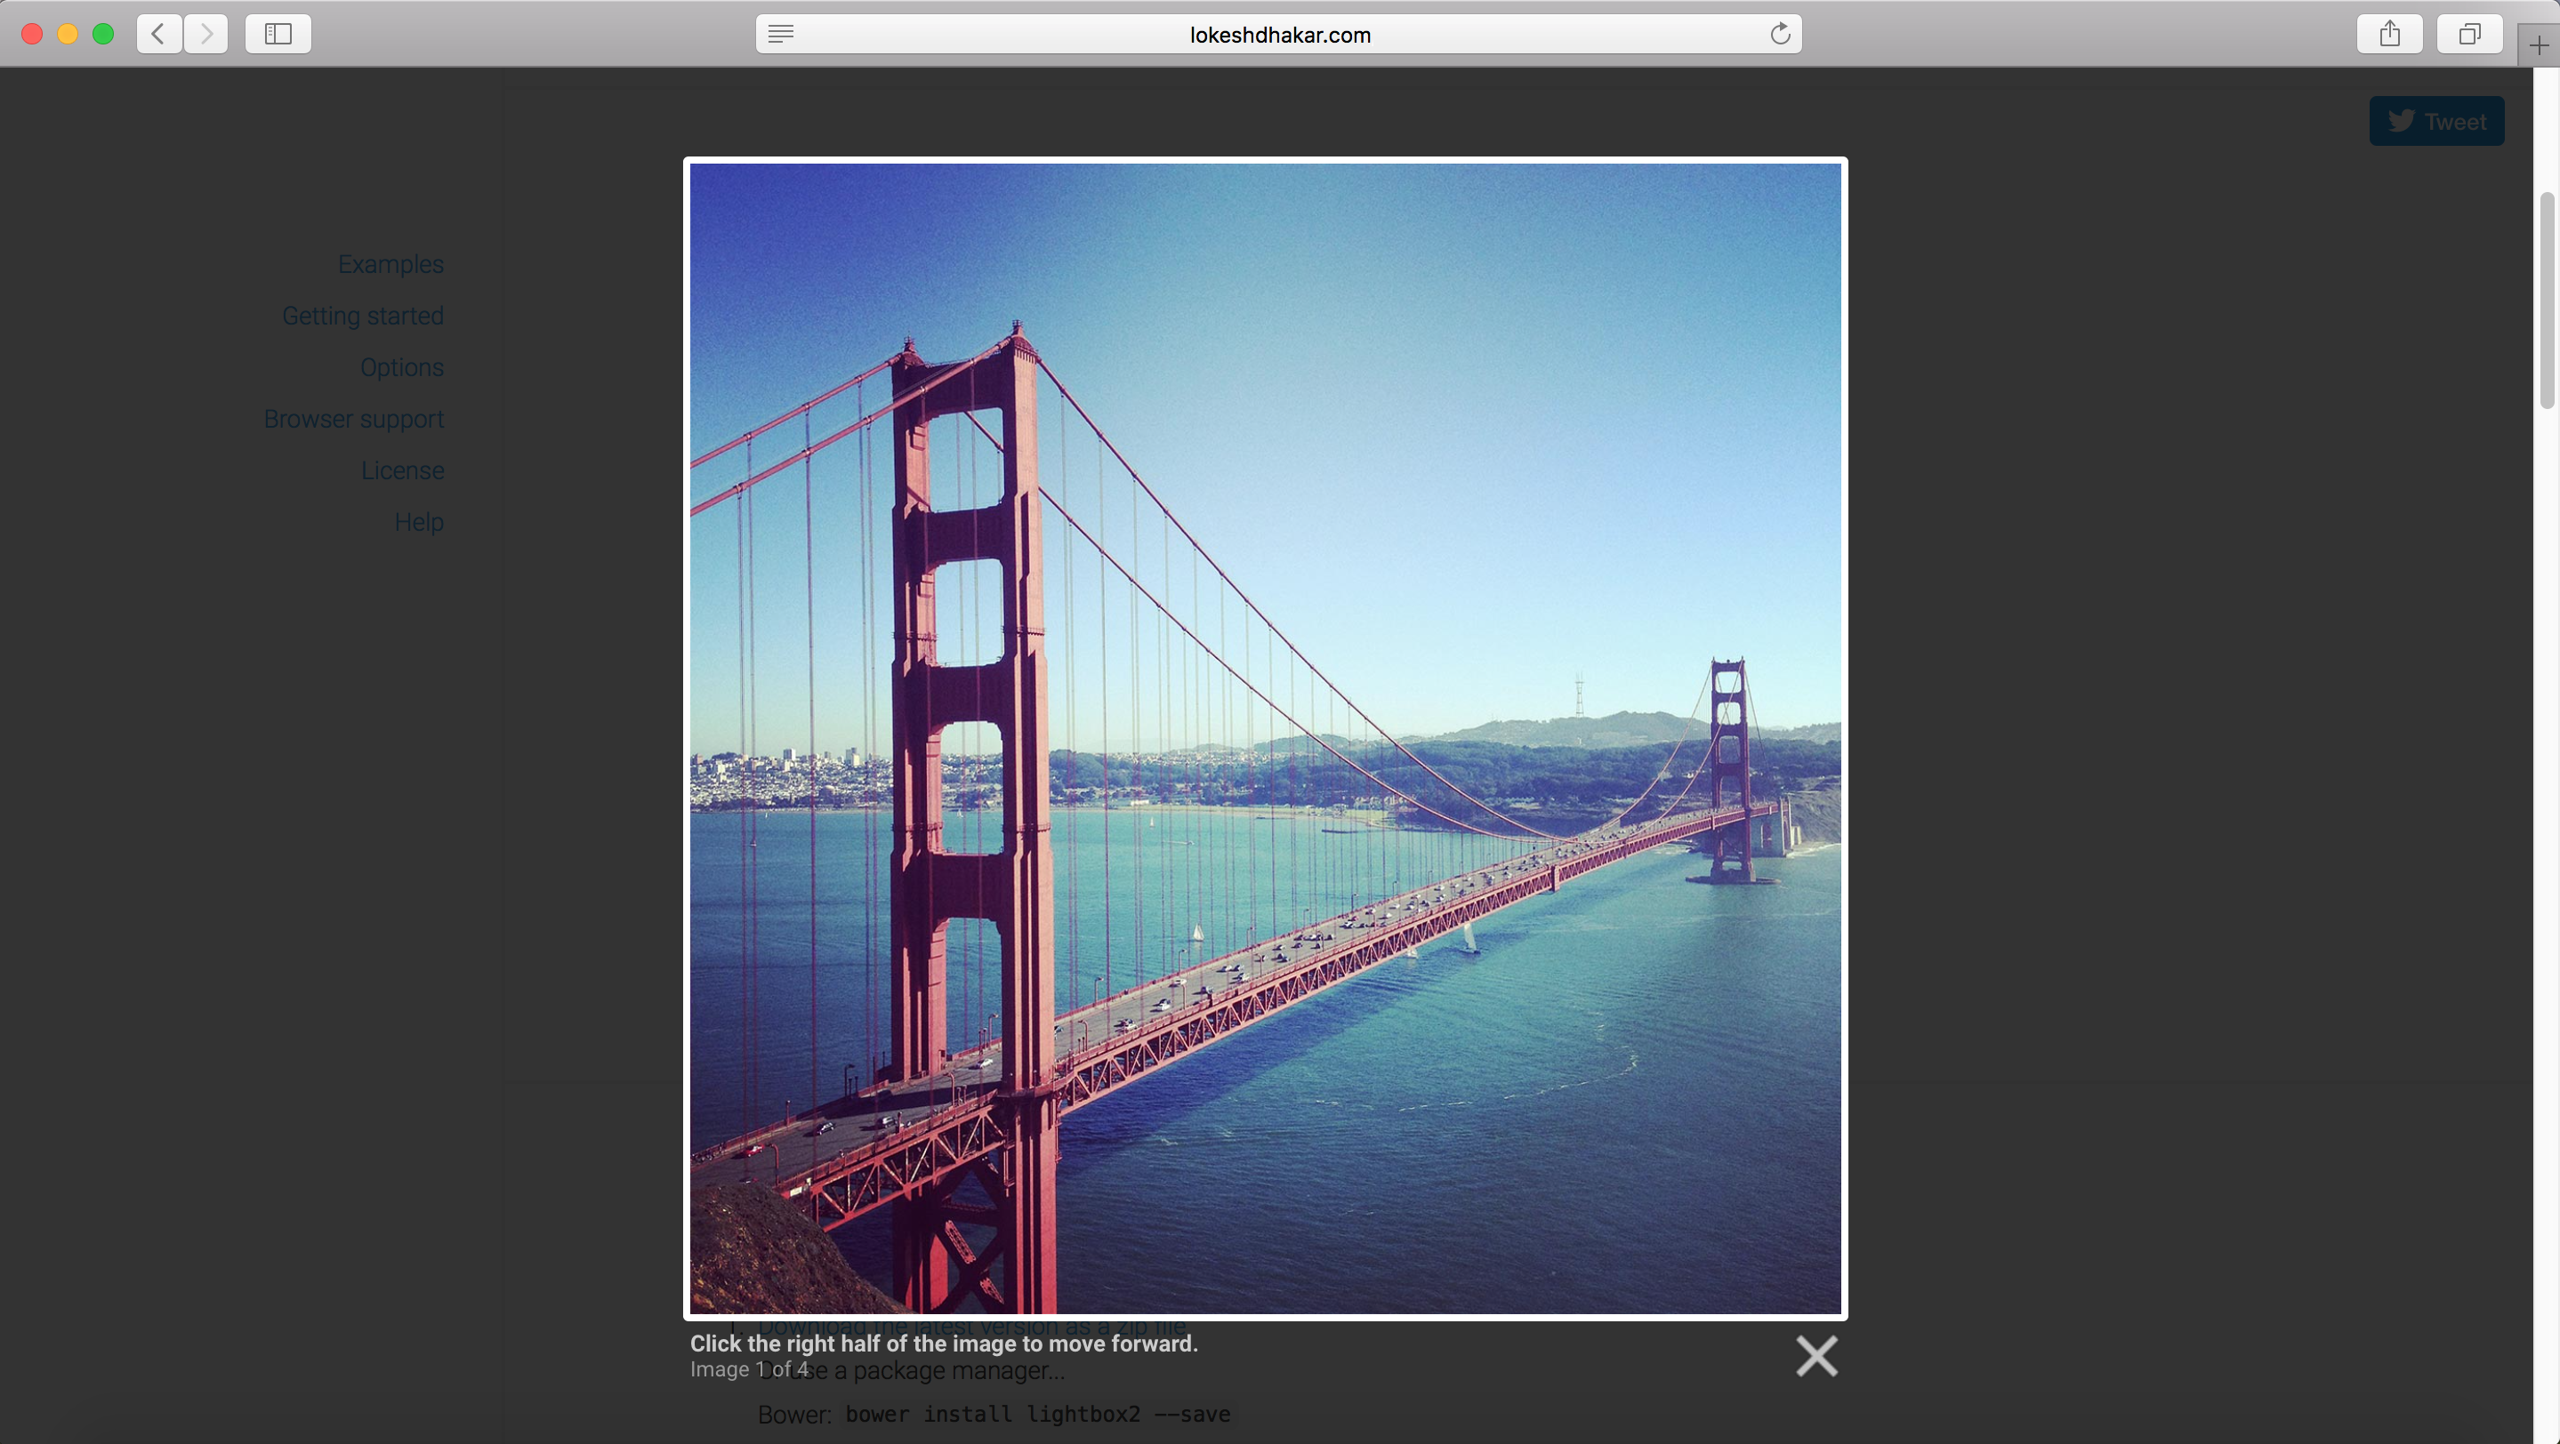
Task: Go to Getting started section link
Action: point(363,316)
